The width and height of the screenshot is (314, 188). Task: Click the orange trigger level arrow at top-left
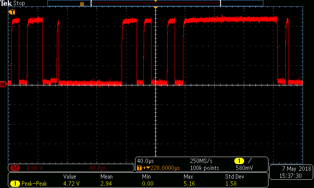tap(12, 12)
